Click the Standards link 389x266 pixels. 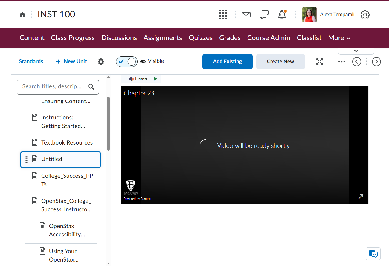31,61
